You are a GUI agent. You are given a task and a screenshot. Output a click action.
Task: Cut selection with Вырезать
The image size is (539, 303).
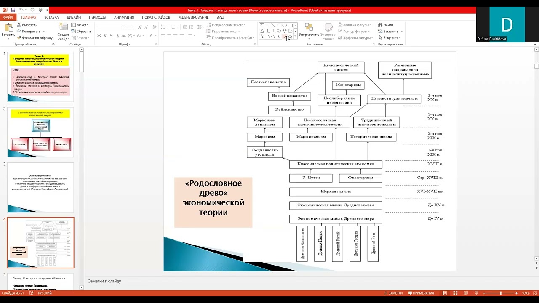tap(26, 25)
